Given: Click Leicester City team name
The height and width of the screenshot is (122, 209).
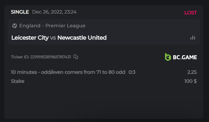Looking at the screenshot, I should (30, 38).
